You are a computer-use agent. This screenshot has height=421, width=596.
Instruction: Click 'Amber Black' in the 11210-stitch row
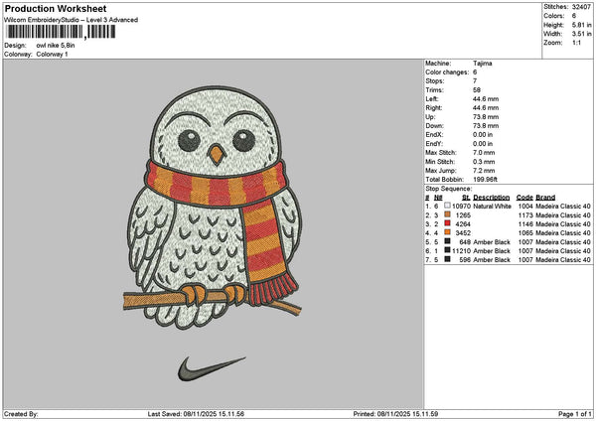tap(492, 251)
